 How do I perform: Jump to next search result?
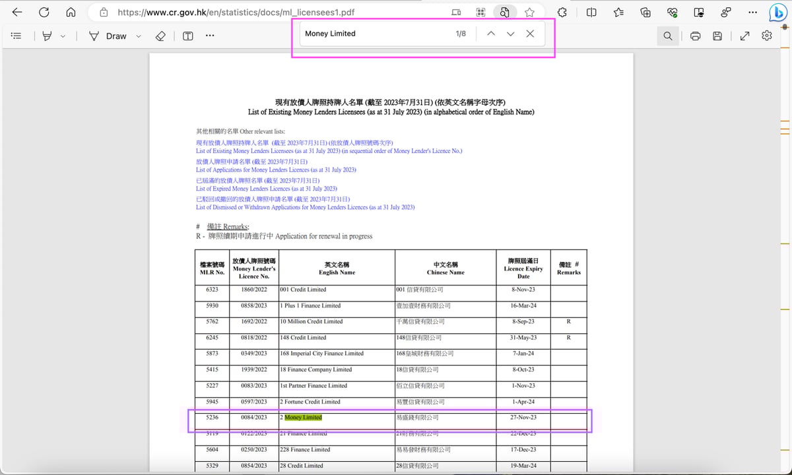click(510, 34)
